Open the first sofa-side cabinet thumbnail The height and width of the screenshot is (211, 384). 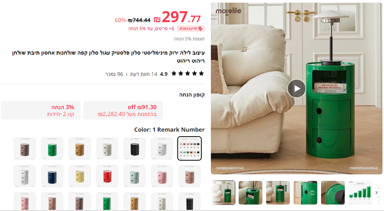tap(223, 193)
